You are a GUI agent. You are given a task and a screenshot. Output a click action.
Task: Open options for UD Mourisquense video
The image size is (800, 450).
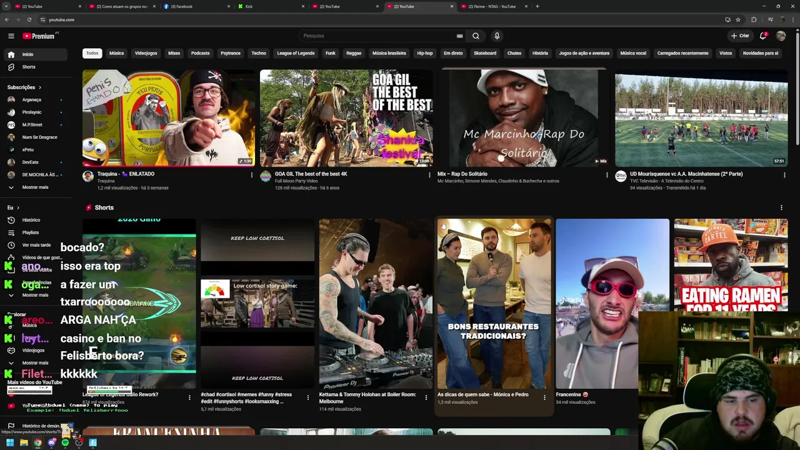point(784,175)
